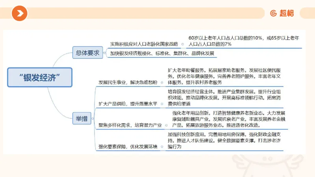The width and height of the screenshot is (315, 177).
Task: Collapse toggle after 聚焦多样化需求，培育潜力产业
Action: point(166,125)
